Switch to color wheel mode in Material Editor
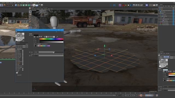This screenshot has width=175, height=98. pos(38,37)
